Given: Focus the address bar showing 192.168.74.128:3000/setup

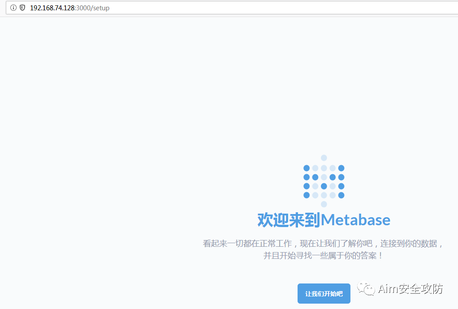Looking at the screenshot, I should tap(232, 8).
